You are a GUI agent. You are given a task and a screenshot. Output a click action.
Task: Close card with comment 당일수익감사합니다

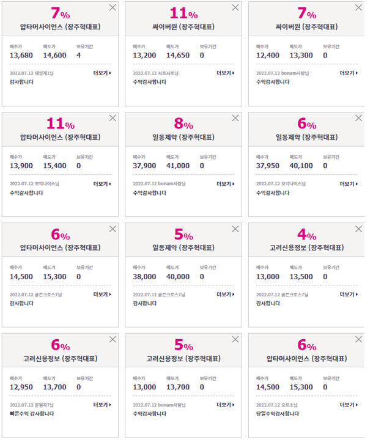coord(358,340)
